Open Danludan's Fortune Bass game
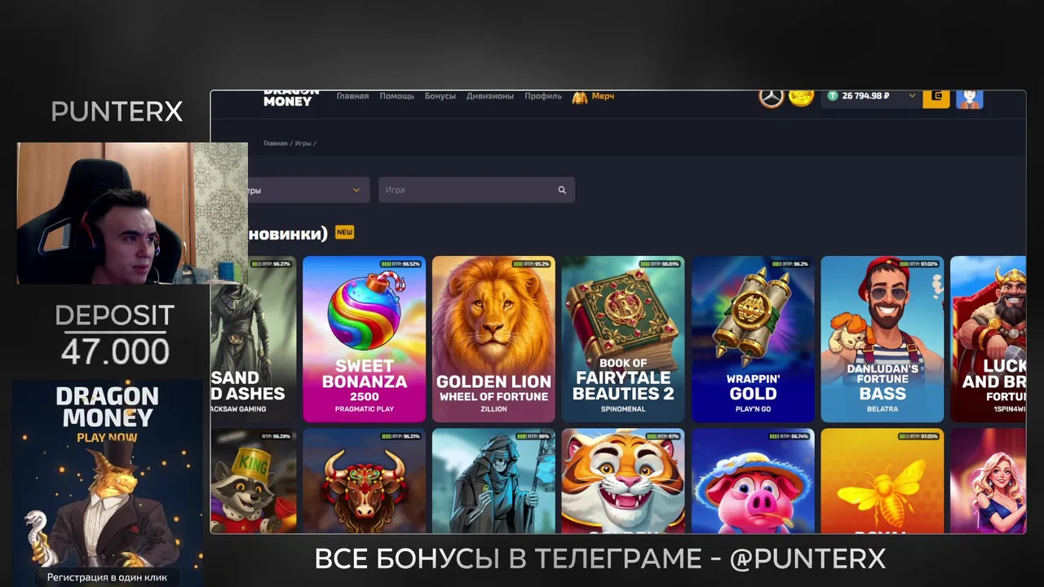This screenshot has width=1044, height=587. click(x=883, y=339)
